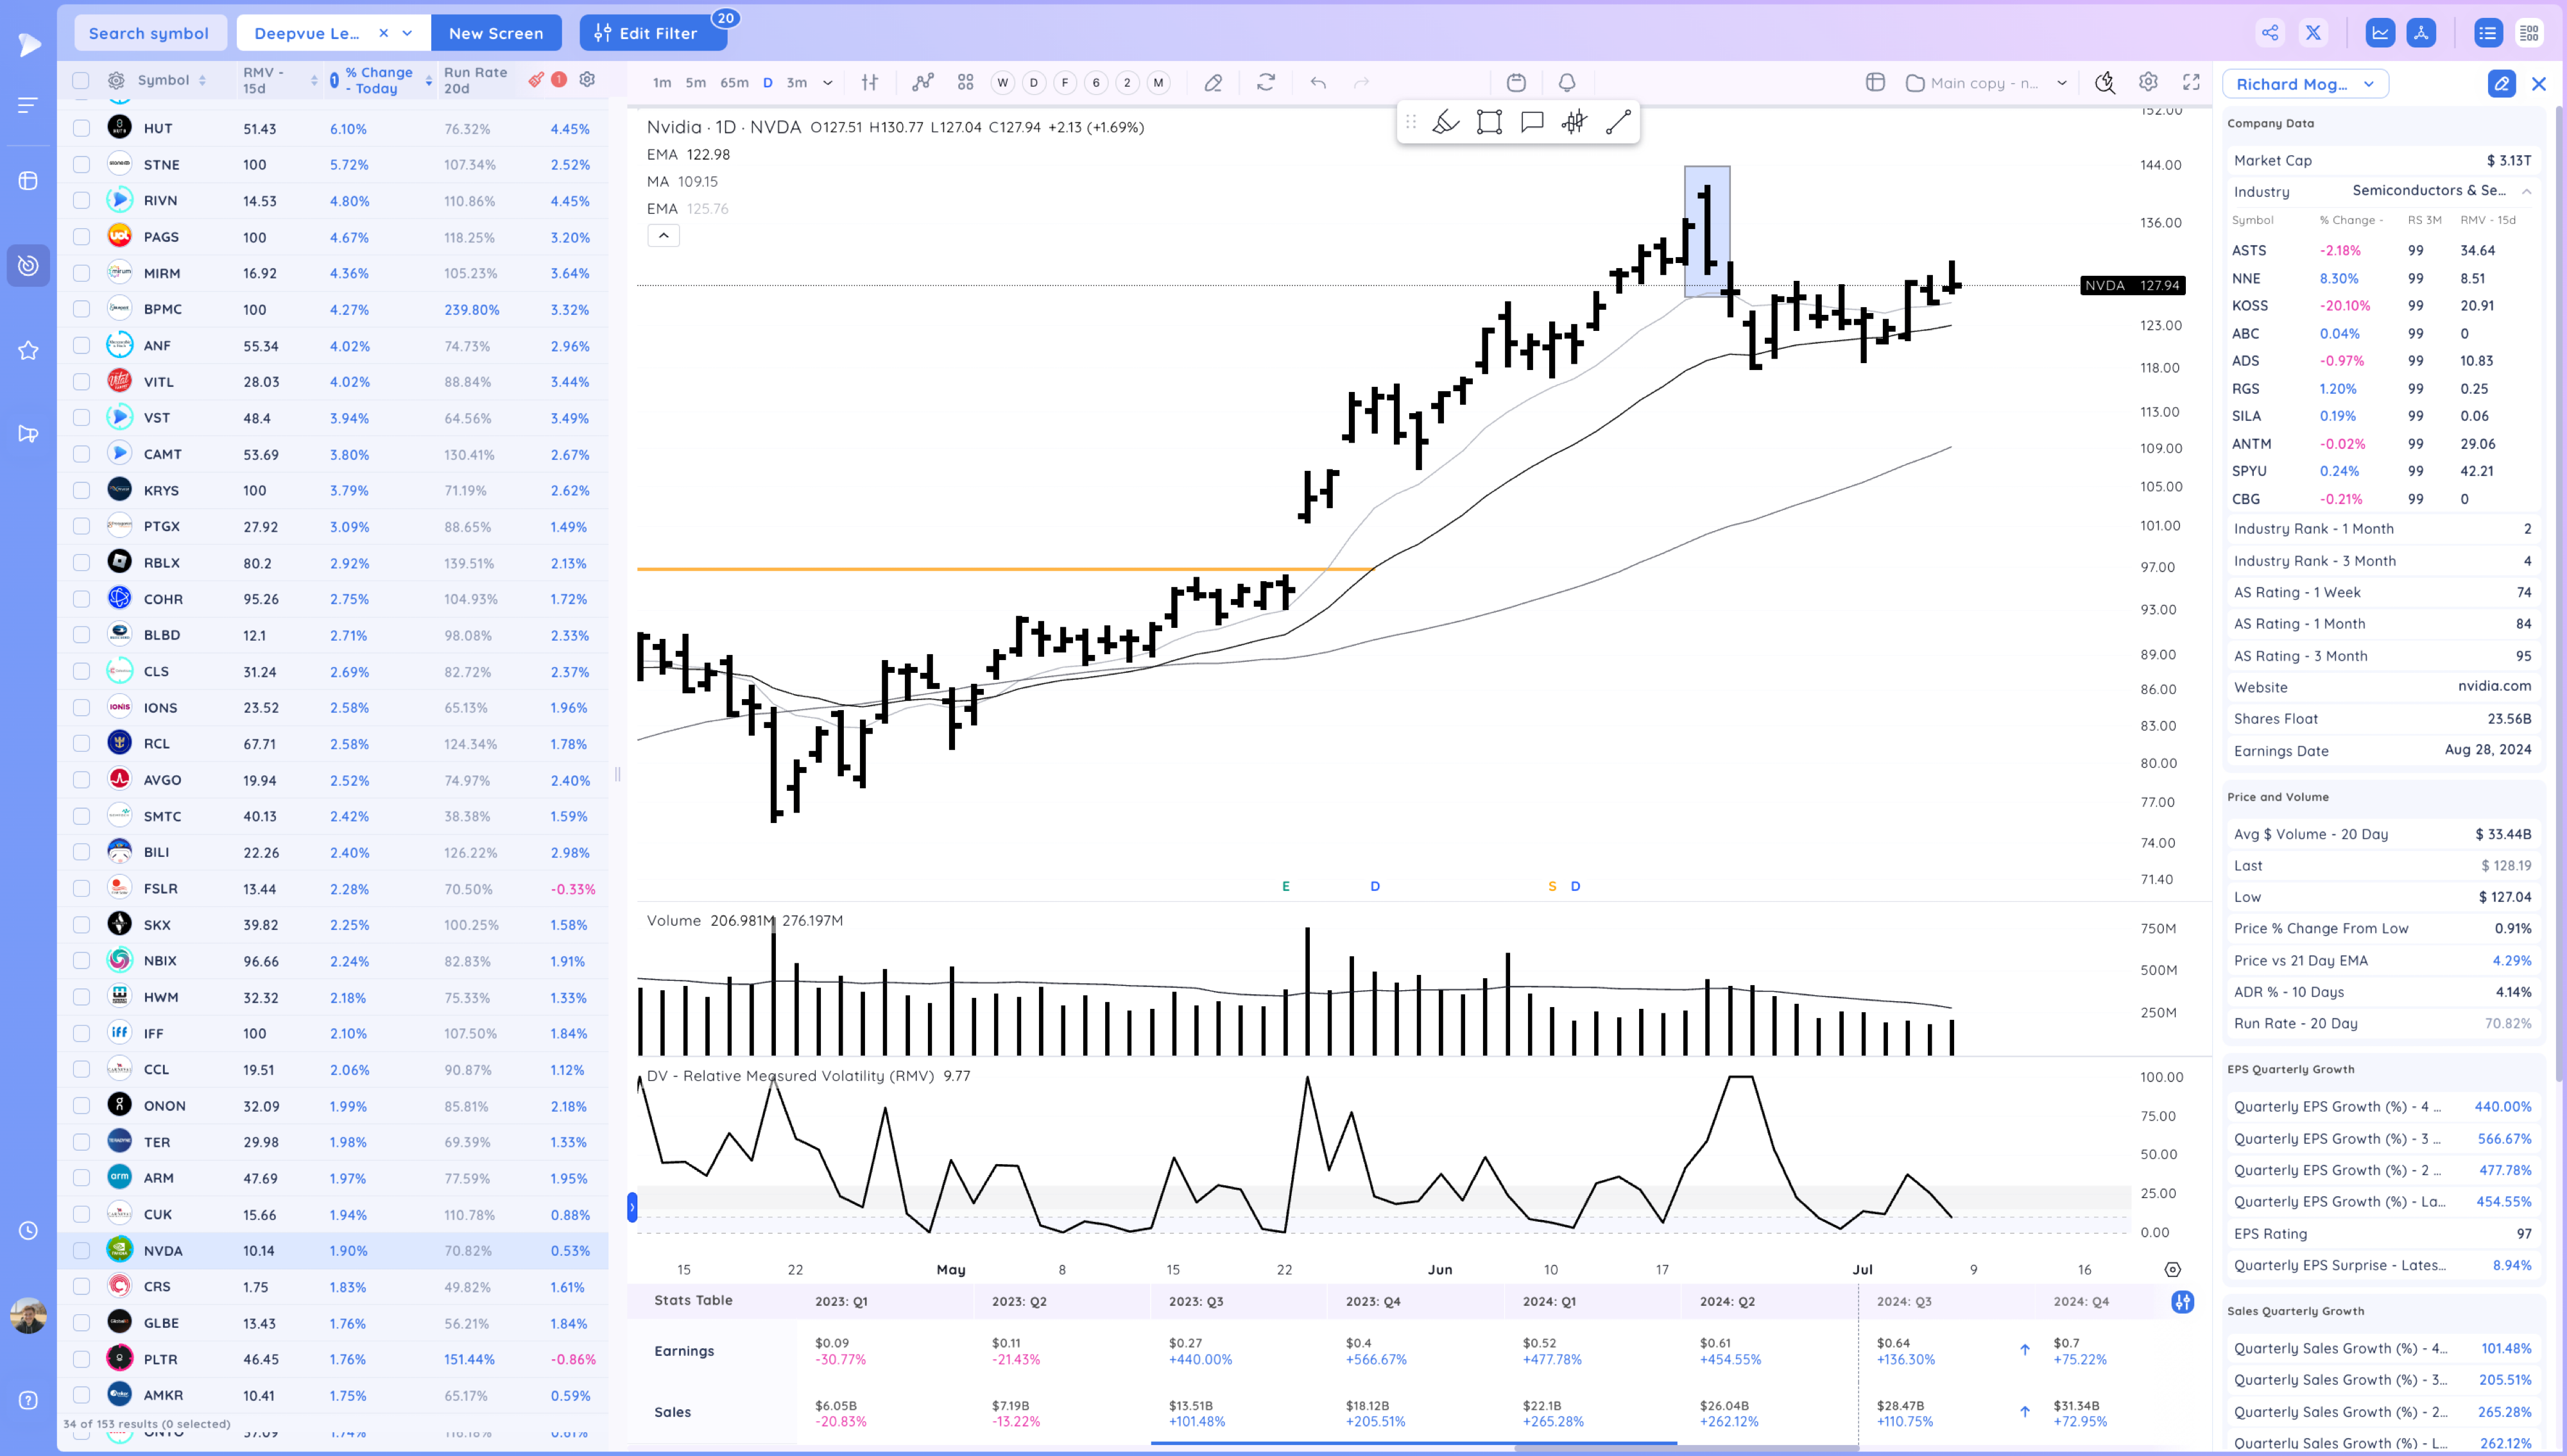Click the share icon in top bar

pyautogui.click(x=2270, y=33)
